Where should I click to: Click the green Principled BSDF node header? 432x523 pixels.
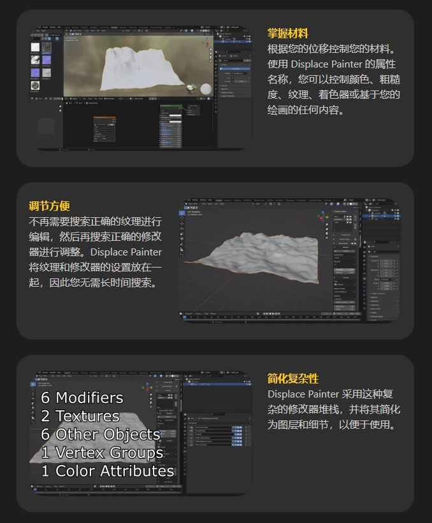point(171,106)
